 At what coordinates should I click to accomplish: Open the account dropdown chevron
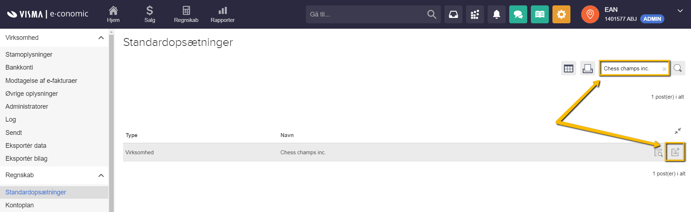point(680,11)
